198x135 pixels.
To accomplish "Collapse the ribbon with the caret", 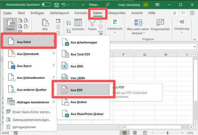I will (195, 40).
